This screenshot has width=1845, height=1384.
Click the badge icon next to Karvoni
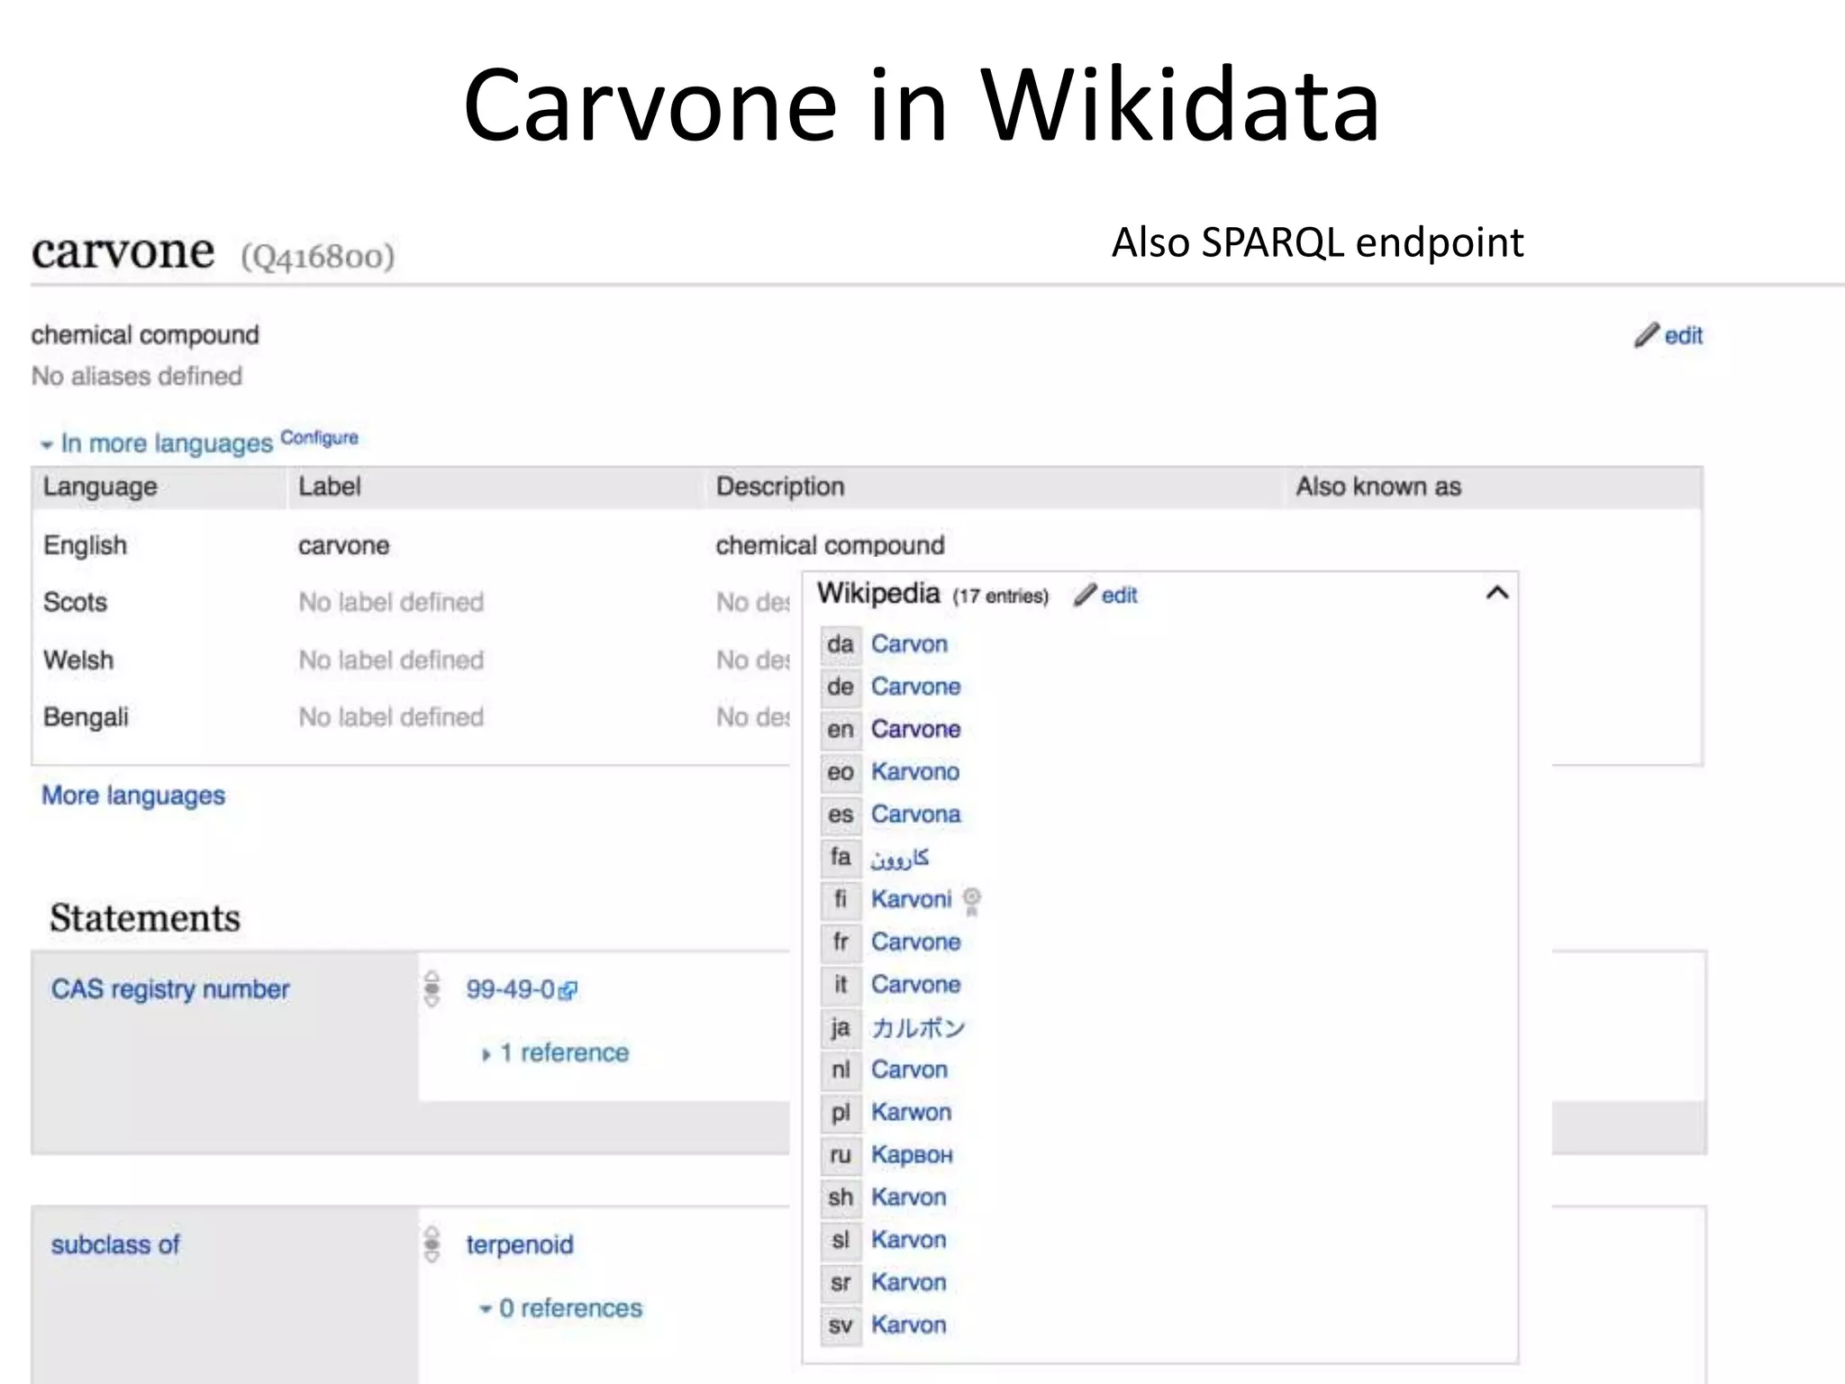tap(972, 900)
